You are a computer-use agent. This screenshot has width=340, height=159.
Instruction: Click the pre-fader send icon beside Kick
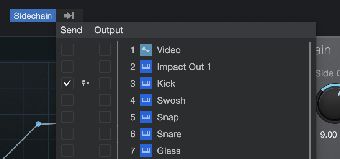coord(85,83)
